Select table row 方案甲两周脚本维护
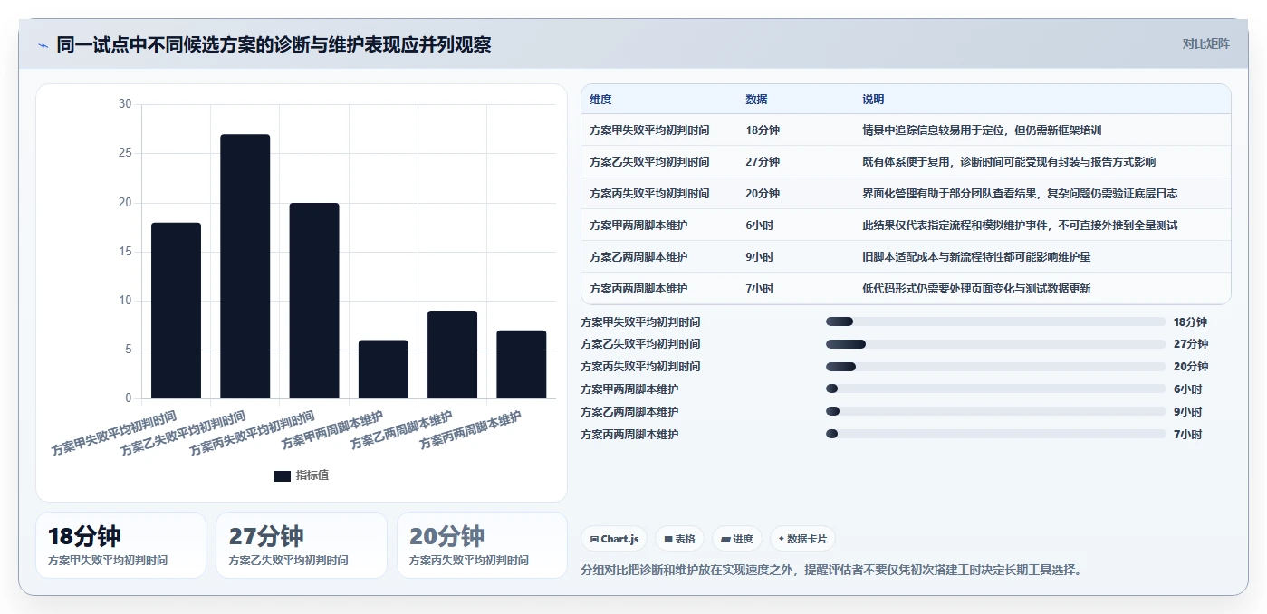 (x=906, y=225)
